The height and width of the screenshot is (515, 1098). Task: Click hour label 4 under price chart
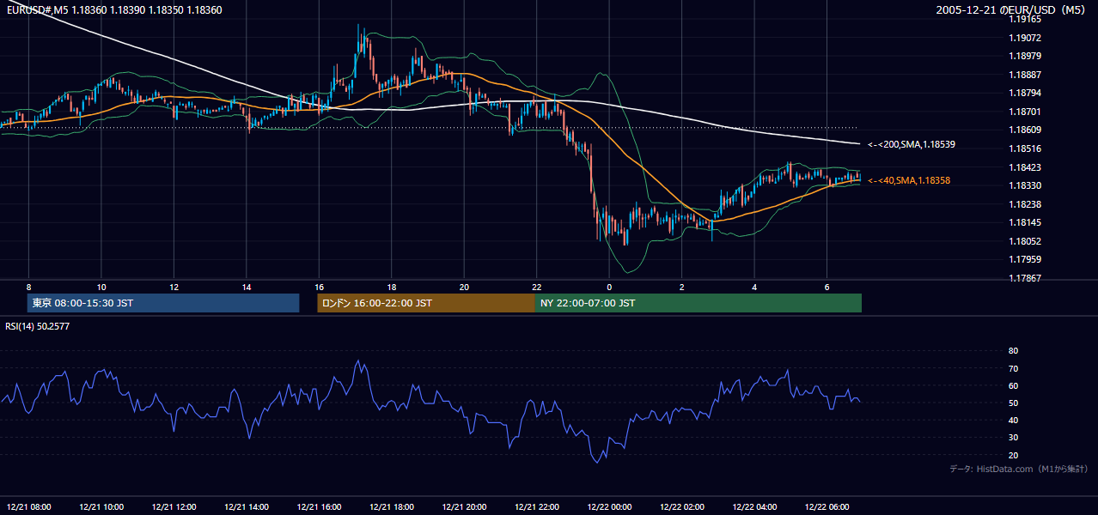click(x=754, y=287)
